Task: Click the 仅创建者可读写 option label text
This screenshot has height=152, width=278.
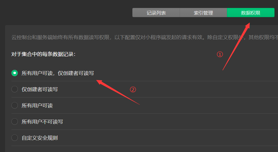Action: tap(40, 89)
